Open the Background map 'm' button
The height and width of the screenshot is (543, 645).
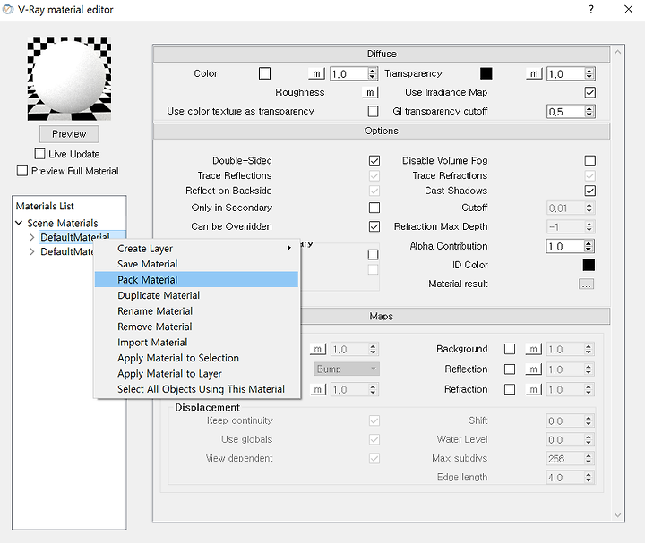[x=533, y=349]
